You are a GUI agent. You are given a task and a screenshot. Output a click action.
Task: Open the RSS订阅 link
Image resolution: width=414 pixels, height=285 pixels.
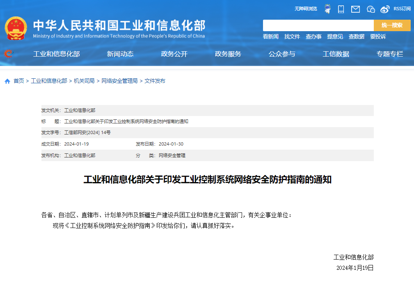[402, 9]
